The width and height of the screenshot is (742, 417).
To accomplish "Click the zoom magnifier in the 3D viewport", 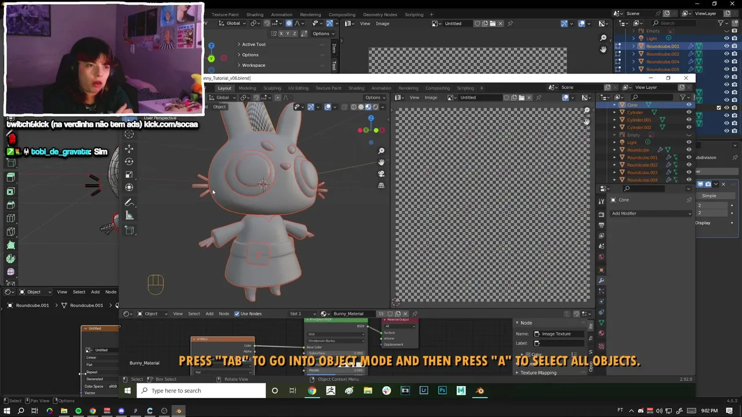I will coord(381,151).
